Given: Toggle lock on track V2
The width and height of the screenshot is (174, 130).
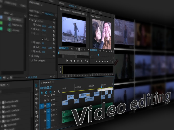Looking at the screenshot, I should click(45, 100).
